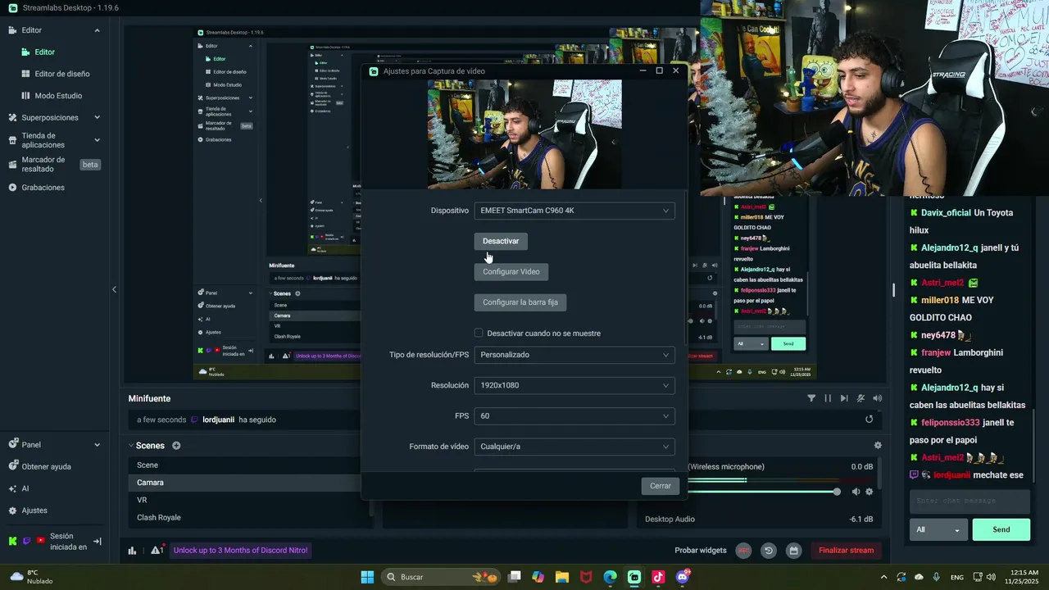Click the Windows taskbar Buscar search box
The width and height of the screenshot is (1049, 590).
pos(441,577)
